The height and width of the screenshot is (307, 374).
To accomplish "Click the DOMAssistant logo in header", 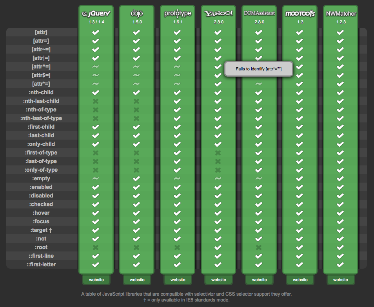I will [259, 13].
